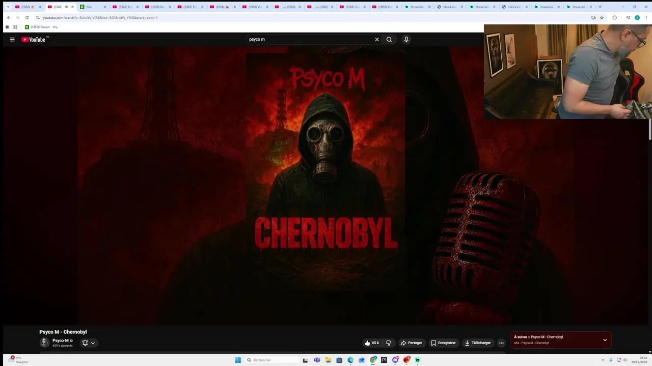
Task: Click the video player showing Chernobyl artwork
Action: [x=326, y=186]
